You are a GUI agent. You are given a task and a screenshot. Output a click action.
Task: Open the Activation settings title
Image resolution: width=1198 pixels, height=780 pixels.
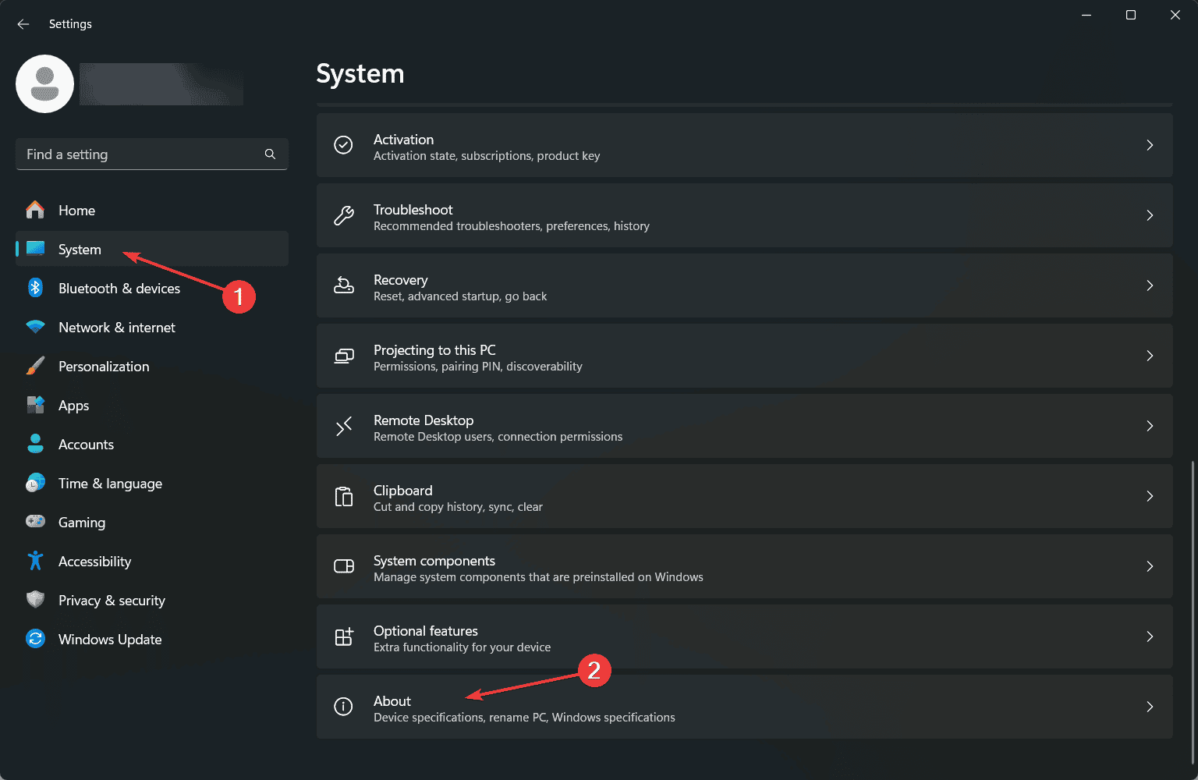[x=403, y=139]
